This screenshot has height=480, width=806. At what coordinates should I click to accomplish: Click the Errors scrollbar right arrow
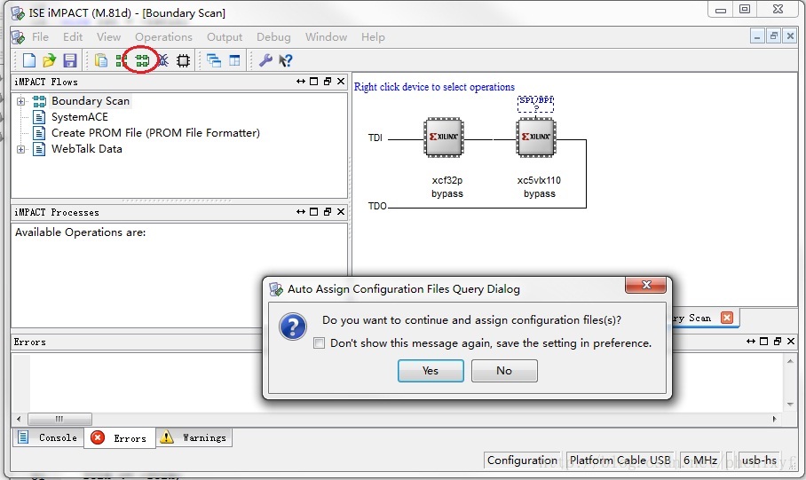pyautogui.click(x=774, y=419)
